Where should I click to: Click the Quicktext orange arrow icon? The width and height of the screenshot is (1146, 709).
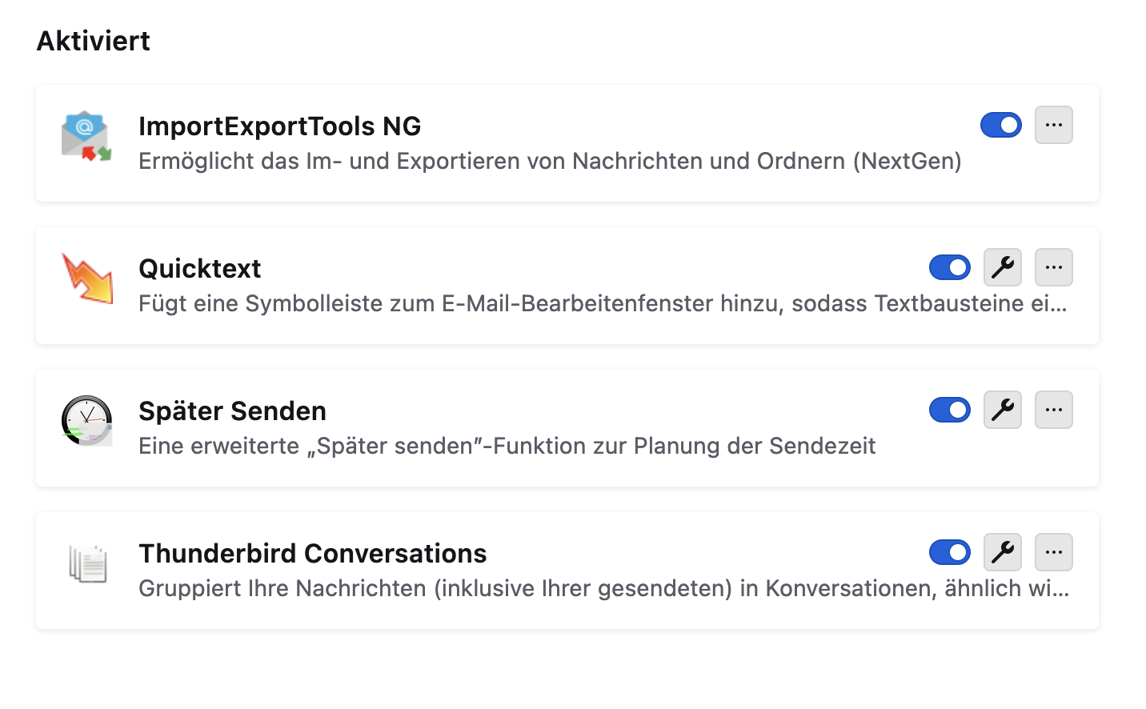[87, 278]
